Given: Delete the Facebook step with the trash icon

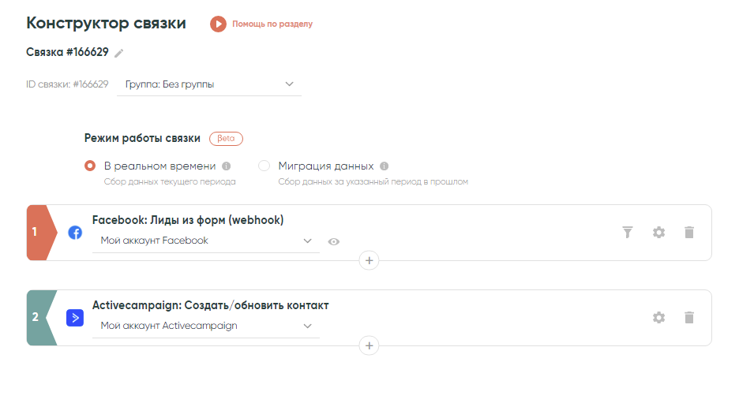Looking at the screenshot, I should click(689, 232).
